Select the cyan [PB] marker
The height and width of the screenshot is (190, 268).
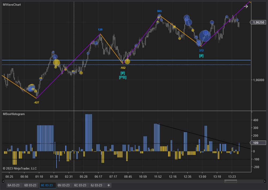tap(122, 77)
